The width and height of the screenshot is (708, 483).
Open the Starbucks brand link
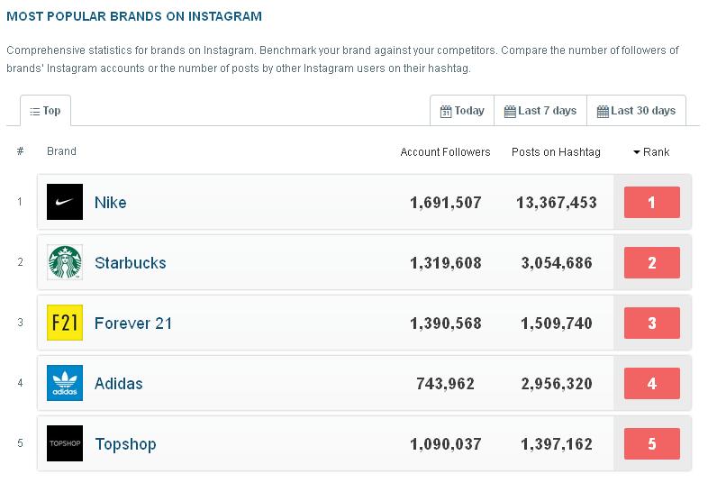[131, 263]
